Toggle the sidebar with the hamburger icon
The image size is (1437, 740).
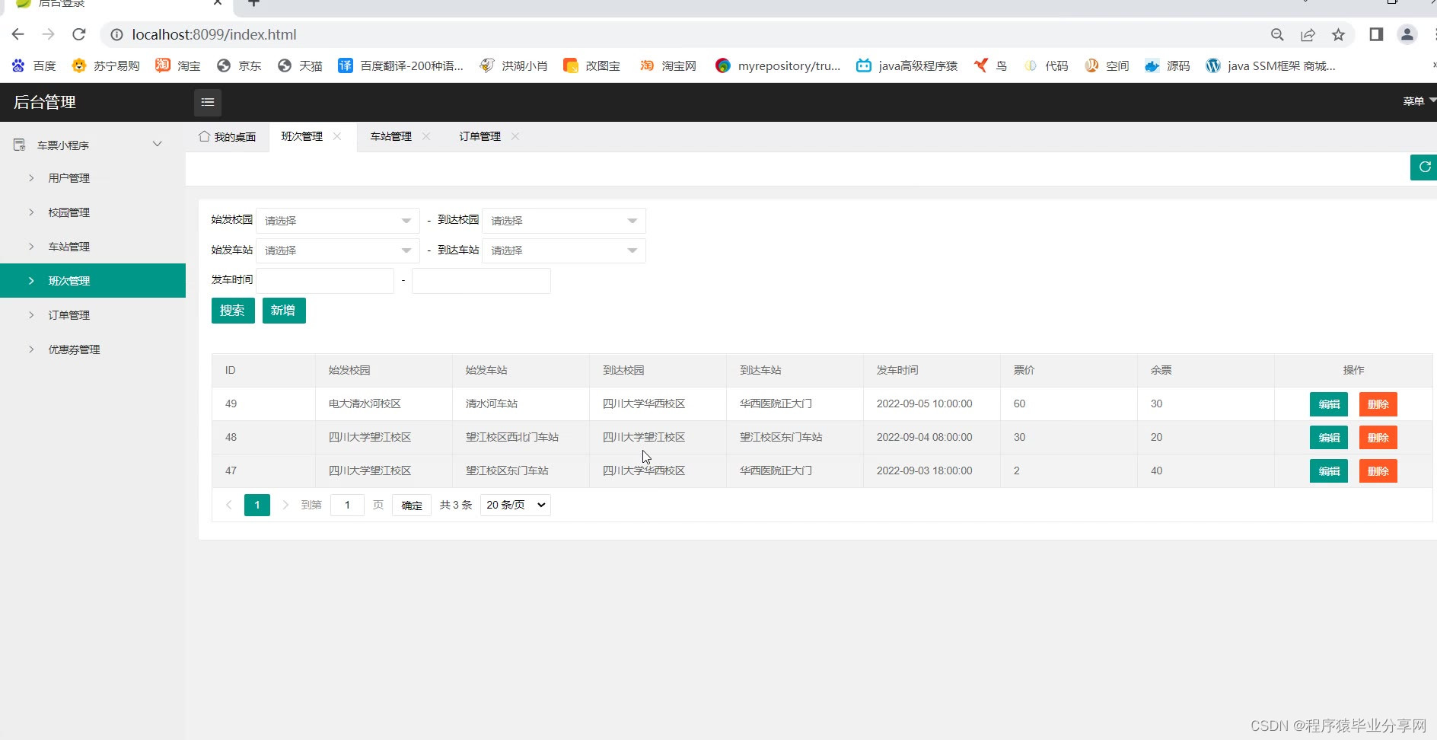click(x=208, y=102)
